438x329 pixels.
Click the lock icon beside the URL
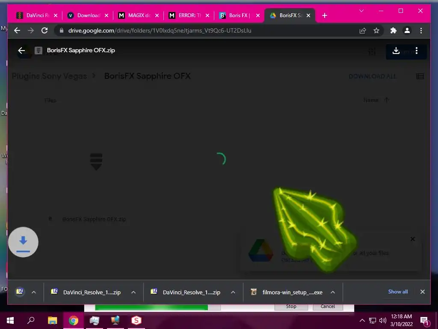62,30
